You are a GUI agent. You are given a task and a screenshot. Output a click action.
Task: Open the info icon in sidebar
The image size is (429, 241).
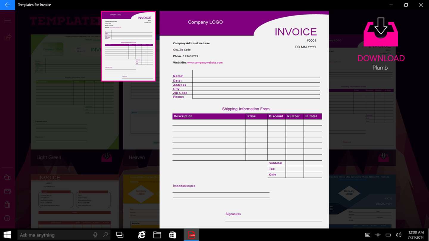click(7, 218)
